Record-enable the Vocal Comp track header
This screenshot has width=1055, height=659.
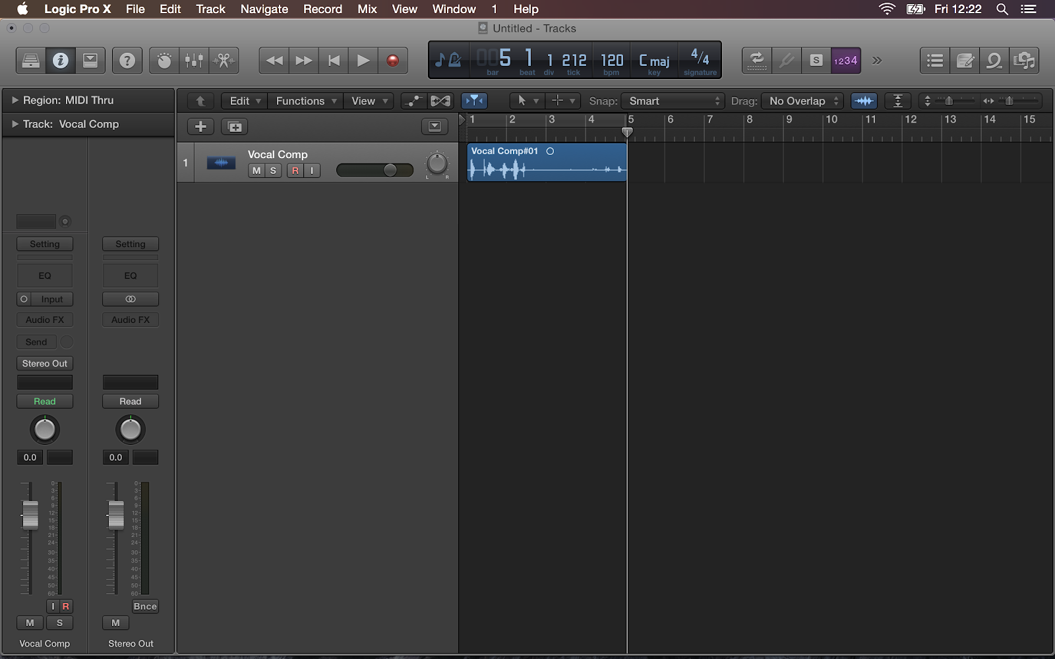click(x=295, y=171)
